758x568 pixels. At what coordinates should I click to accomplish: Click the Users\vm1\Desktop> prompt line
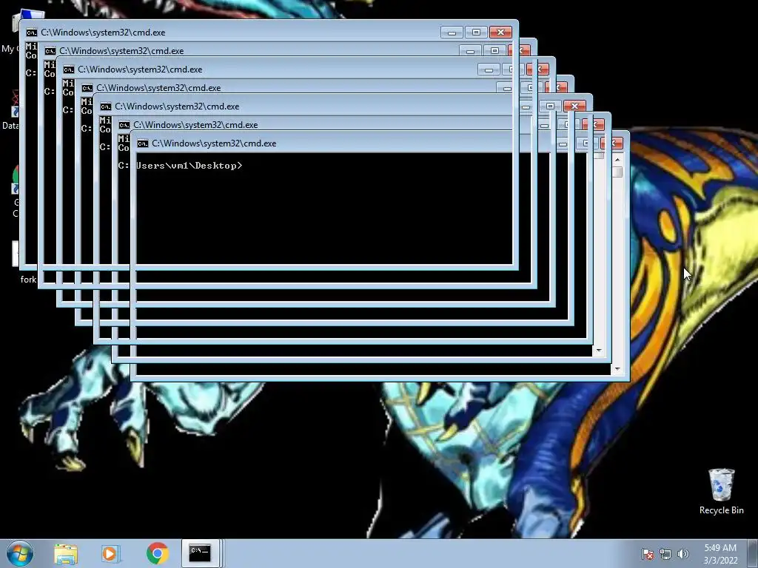(x=189, y=166)
